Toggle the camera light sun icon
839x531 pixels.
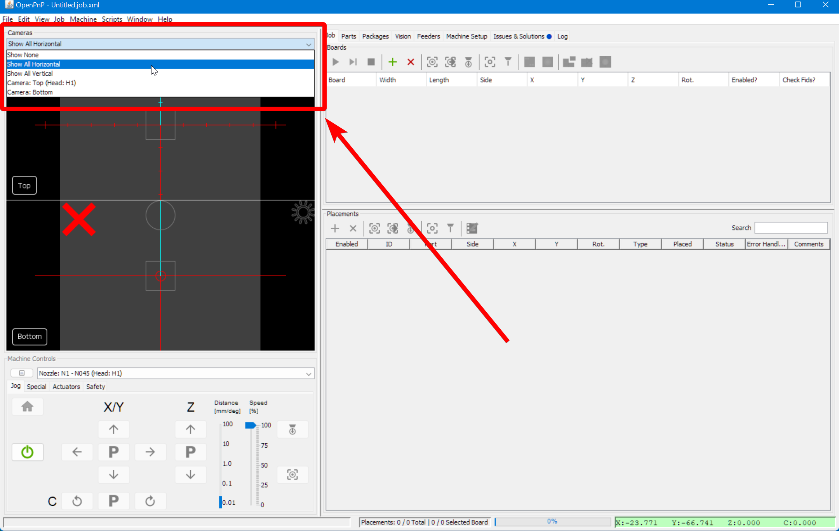[x=303, y=212]
